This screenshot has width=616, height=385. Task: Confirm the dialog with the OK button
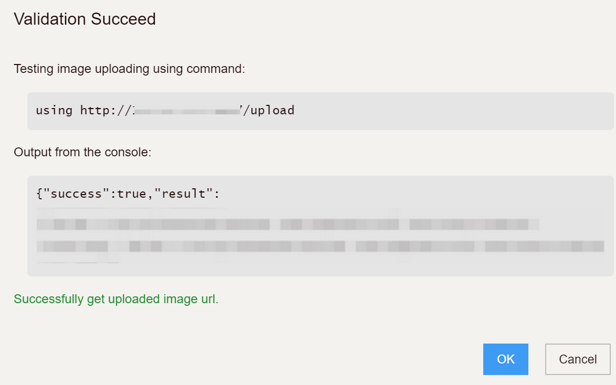click(x=505, y=359)
